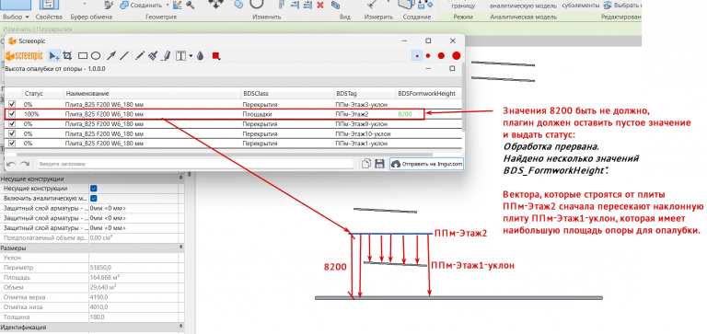
Task: Uncheck the ППм-Этаж3-уклон row checkbox
Action: pyautogui.click(x=12, y=104)
